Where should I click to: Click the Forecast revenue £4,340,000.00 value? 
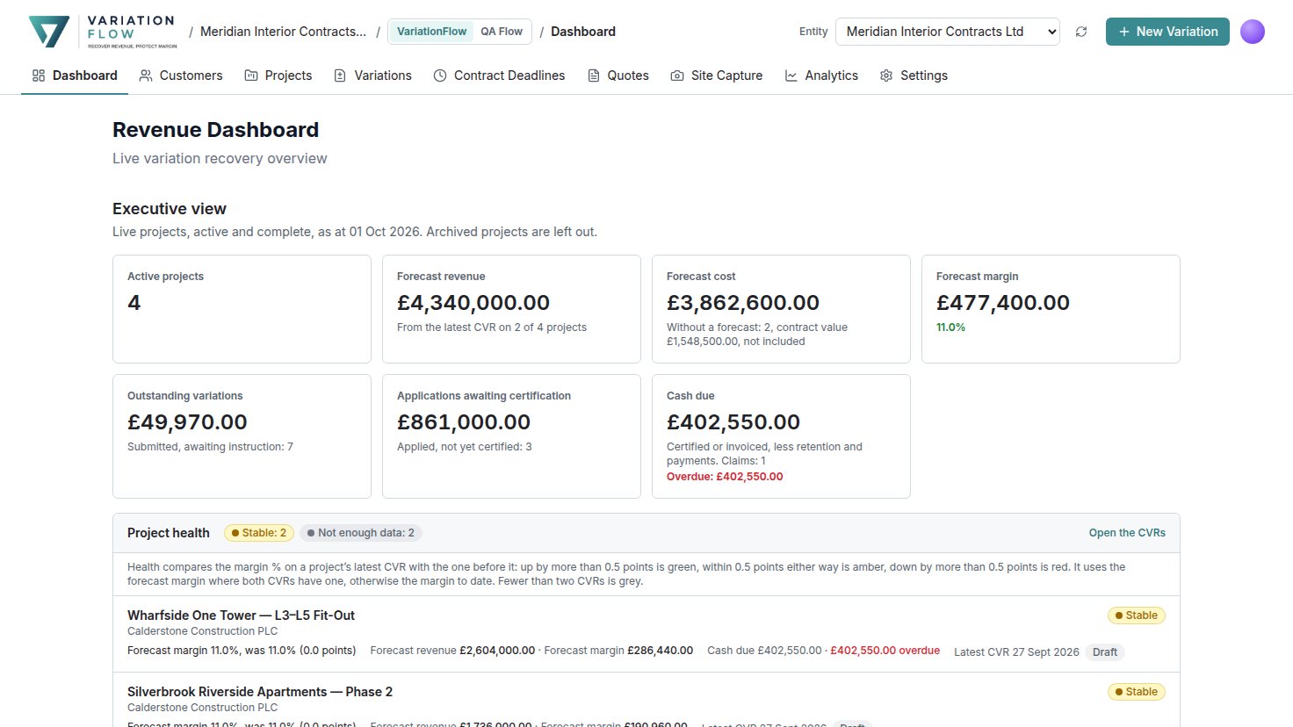473,303
